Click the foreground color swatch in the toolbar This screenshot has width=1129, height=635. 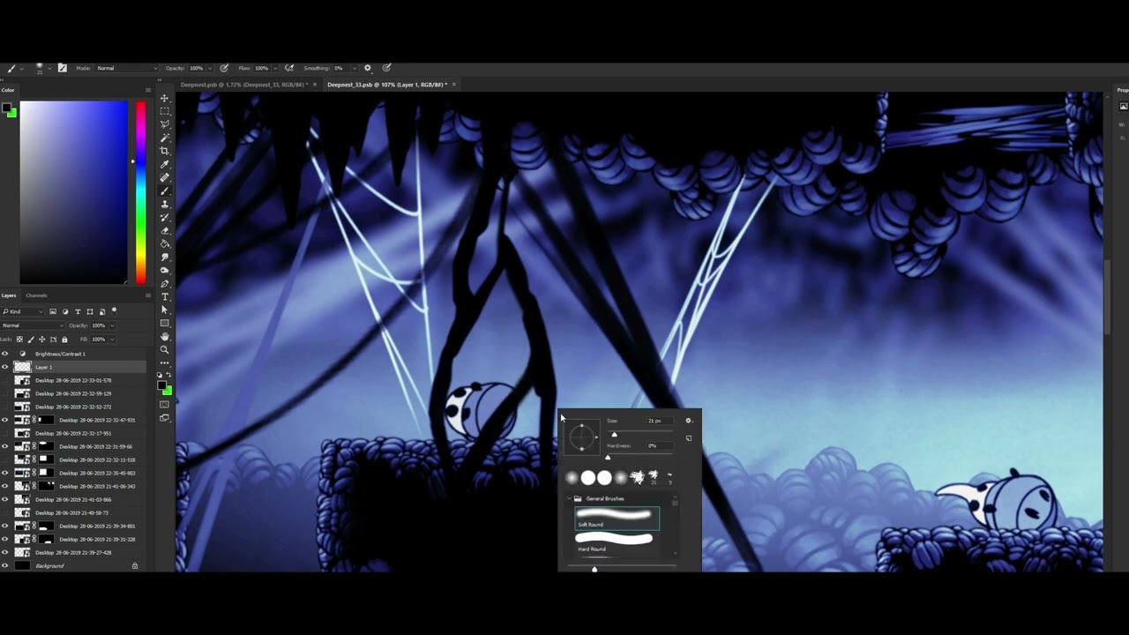[x=163, y=385]
